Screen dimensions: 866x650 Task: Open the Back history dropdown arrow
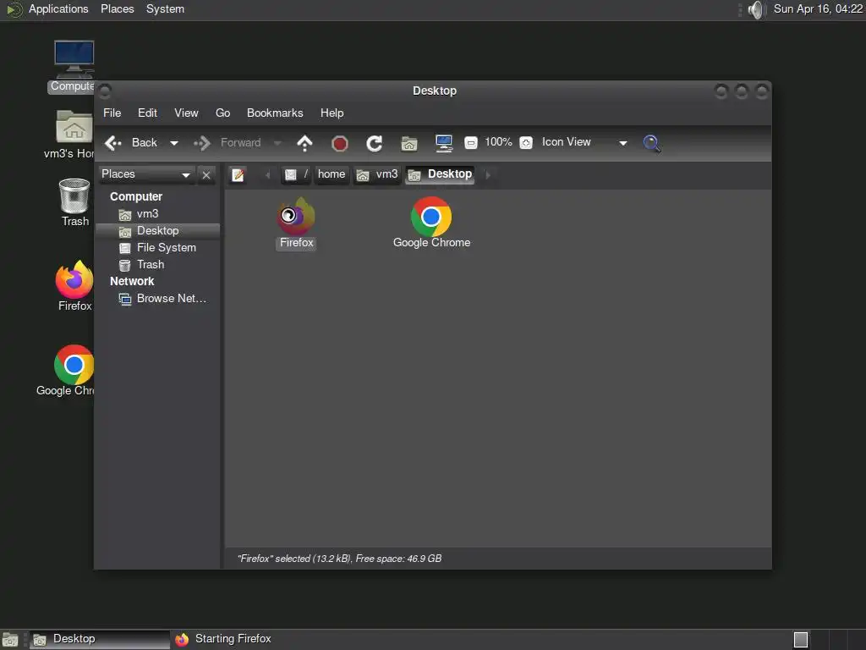point(174,143)
